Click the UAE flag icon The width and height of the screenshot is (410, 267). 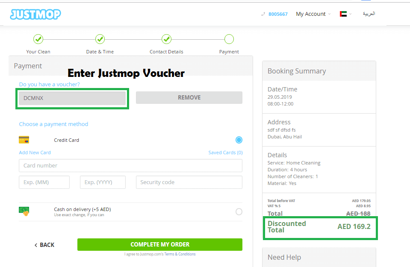[343, 14]
